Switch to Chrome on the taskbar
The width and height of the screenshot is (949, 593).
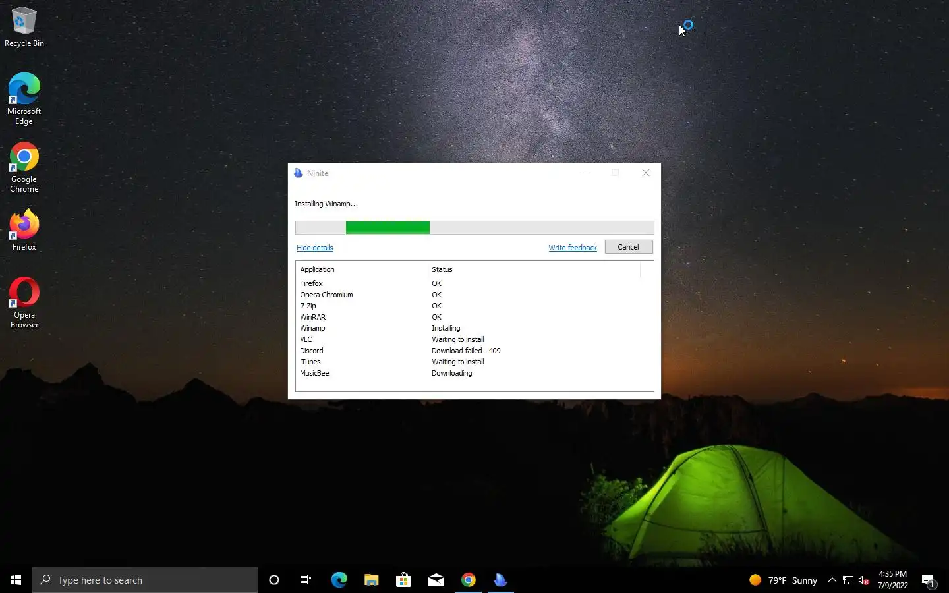468,580
